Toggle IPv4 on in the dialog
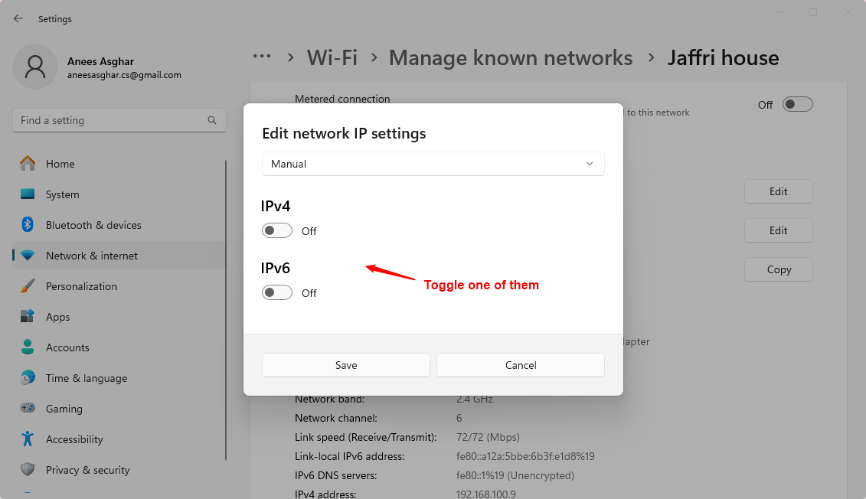This screenshot has width=866, height=499. 276,230
